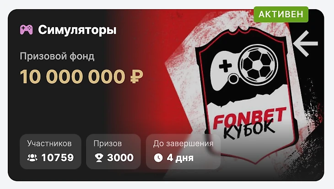Click the Призовой фонд label
This screenshot has width=334, height=189.
(57, 56)
